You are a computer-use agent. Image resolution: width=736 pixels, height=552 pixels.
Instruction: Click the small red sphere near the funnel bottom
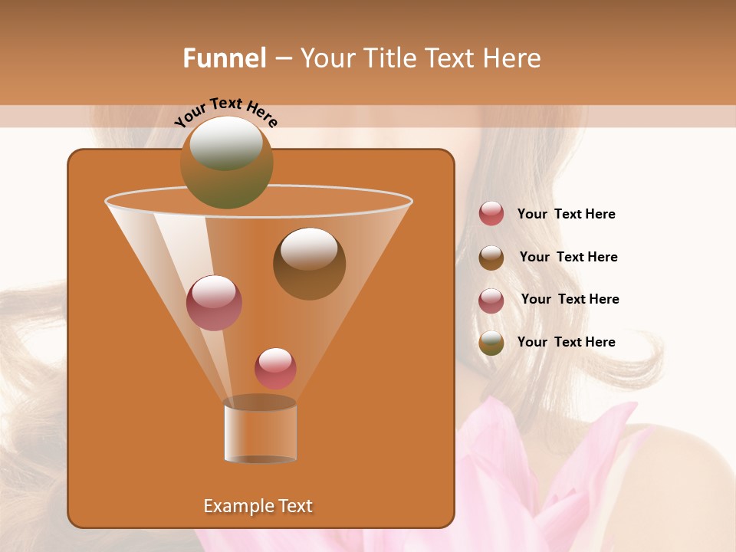pos(275,369)
